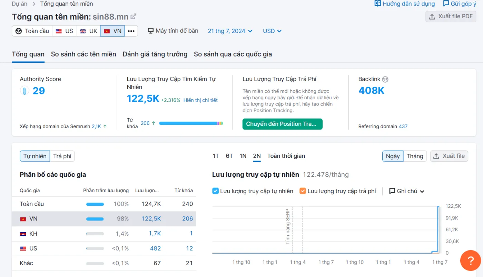Click the Toàn cầu traffic percentage bar
The height and width of the screenshot is (277, 483).
click(95, 204)
